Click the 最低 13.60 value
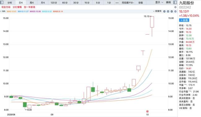This screenshot has height=117, width=201. 189,49
